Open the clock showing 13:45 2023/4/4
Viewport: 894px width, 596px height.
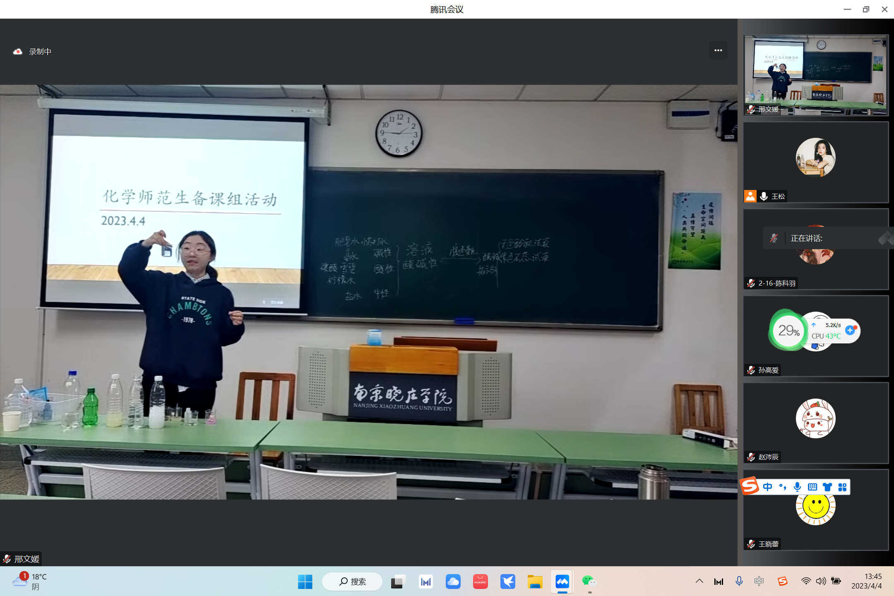coord(867,582)
